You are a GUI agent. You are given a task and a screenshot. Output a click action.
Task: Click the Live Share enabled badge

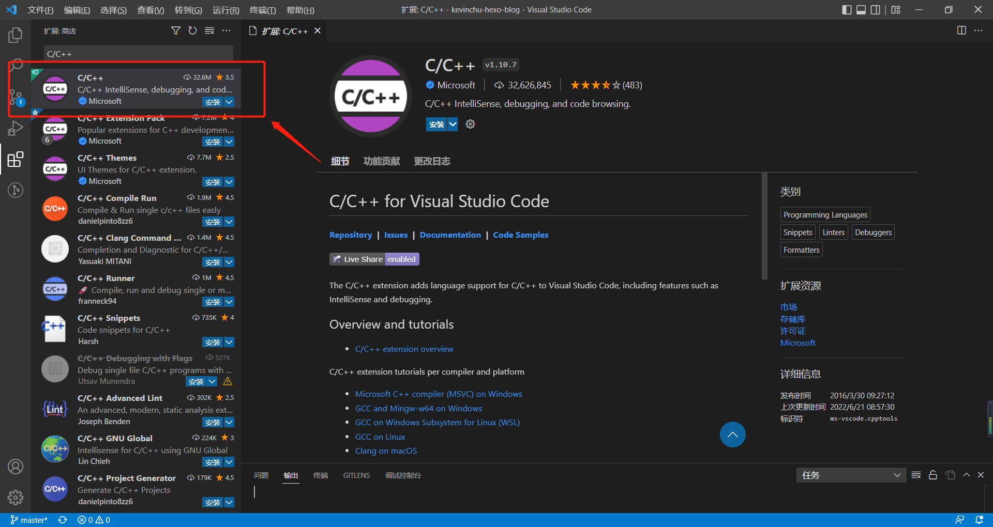[374, 259]
